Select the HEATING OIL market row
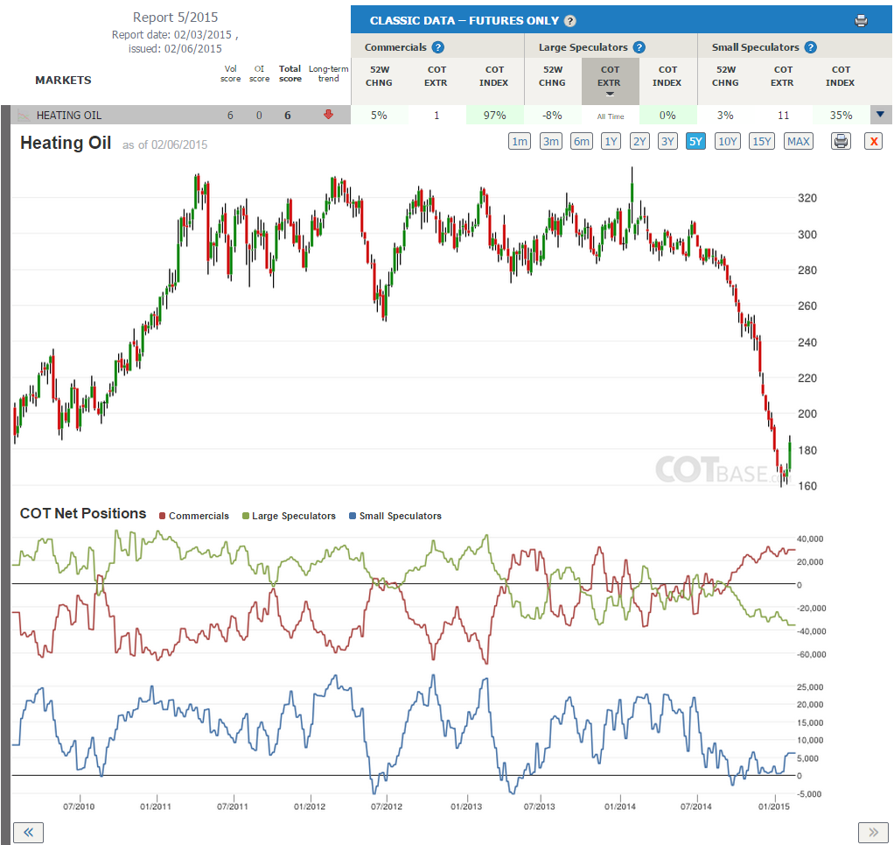The width and height of the screenshot is (894, 845). (x=181, y=116)
